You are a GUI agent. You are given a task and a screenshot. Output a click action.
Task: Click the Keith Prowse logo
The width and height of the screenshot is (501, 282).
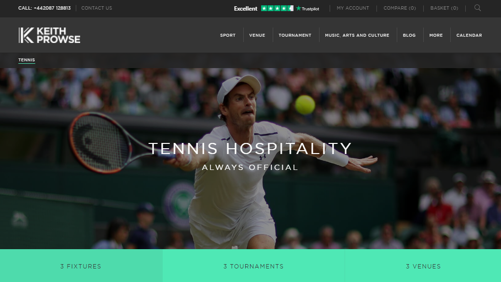pos(49,35)
